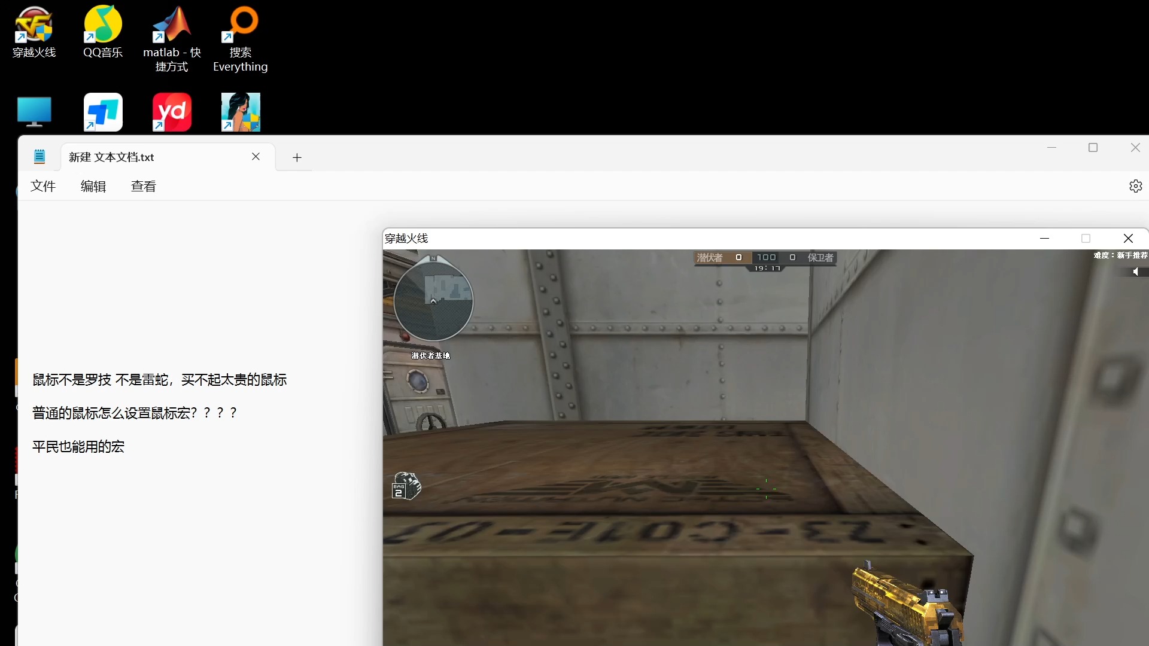Mute game sound via speaker icon
Image resolution: width=1149 pixels, height=646 pixels.
[x=1136, y=272]
